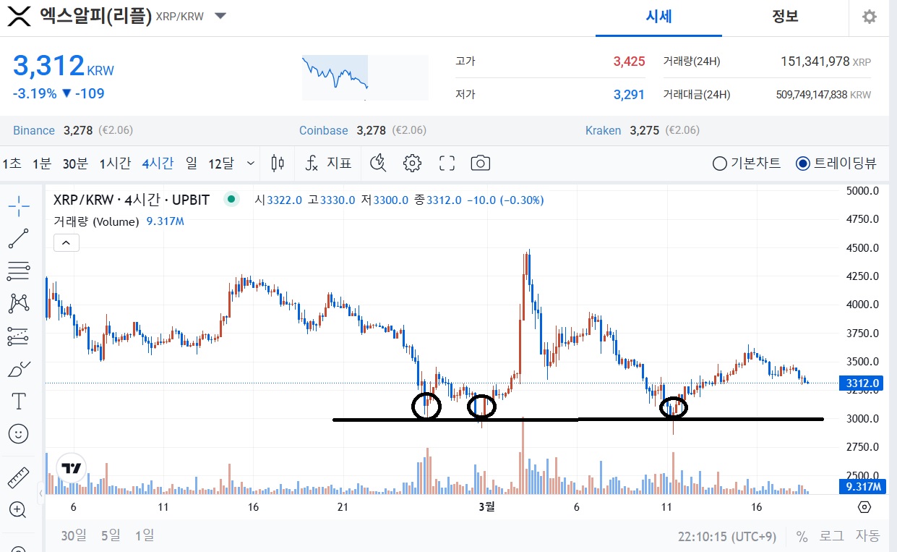897x552 pixels.
Task: Click the current price label 3312.0 on axis
Action: pyautogui.click(x=862, y=383)
